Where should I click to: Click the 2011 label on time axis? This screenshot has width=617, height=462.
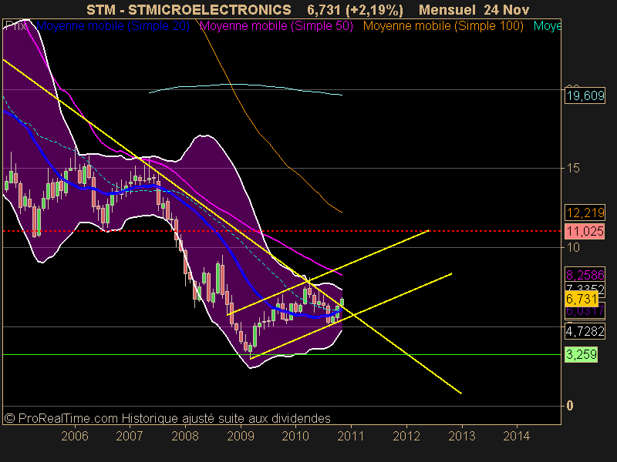click(x=351, y=436)
